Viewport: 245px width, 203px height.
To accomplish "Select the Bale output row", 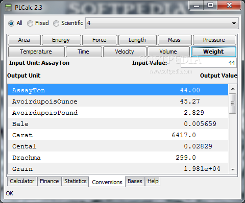I will click(x=118, y=123).
